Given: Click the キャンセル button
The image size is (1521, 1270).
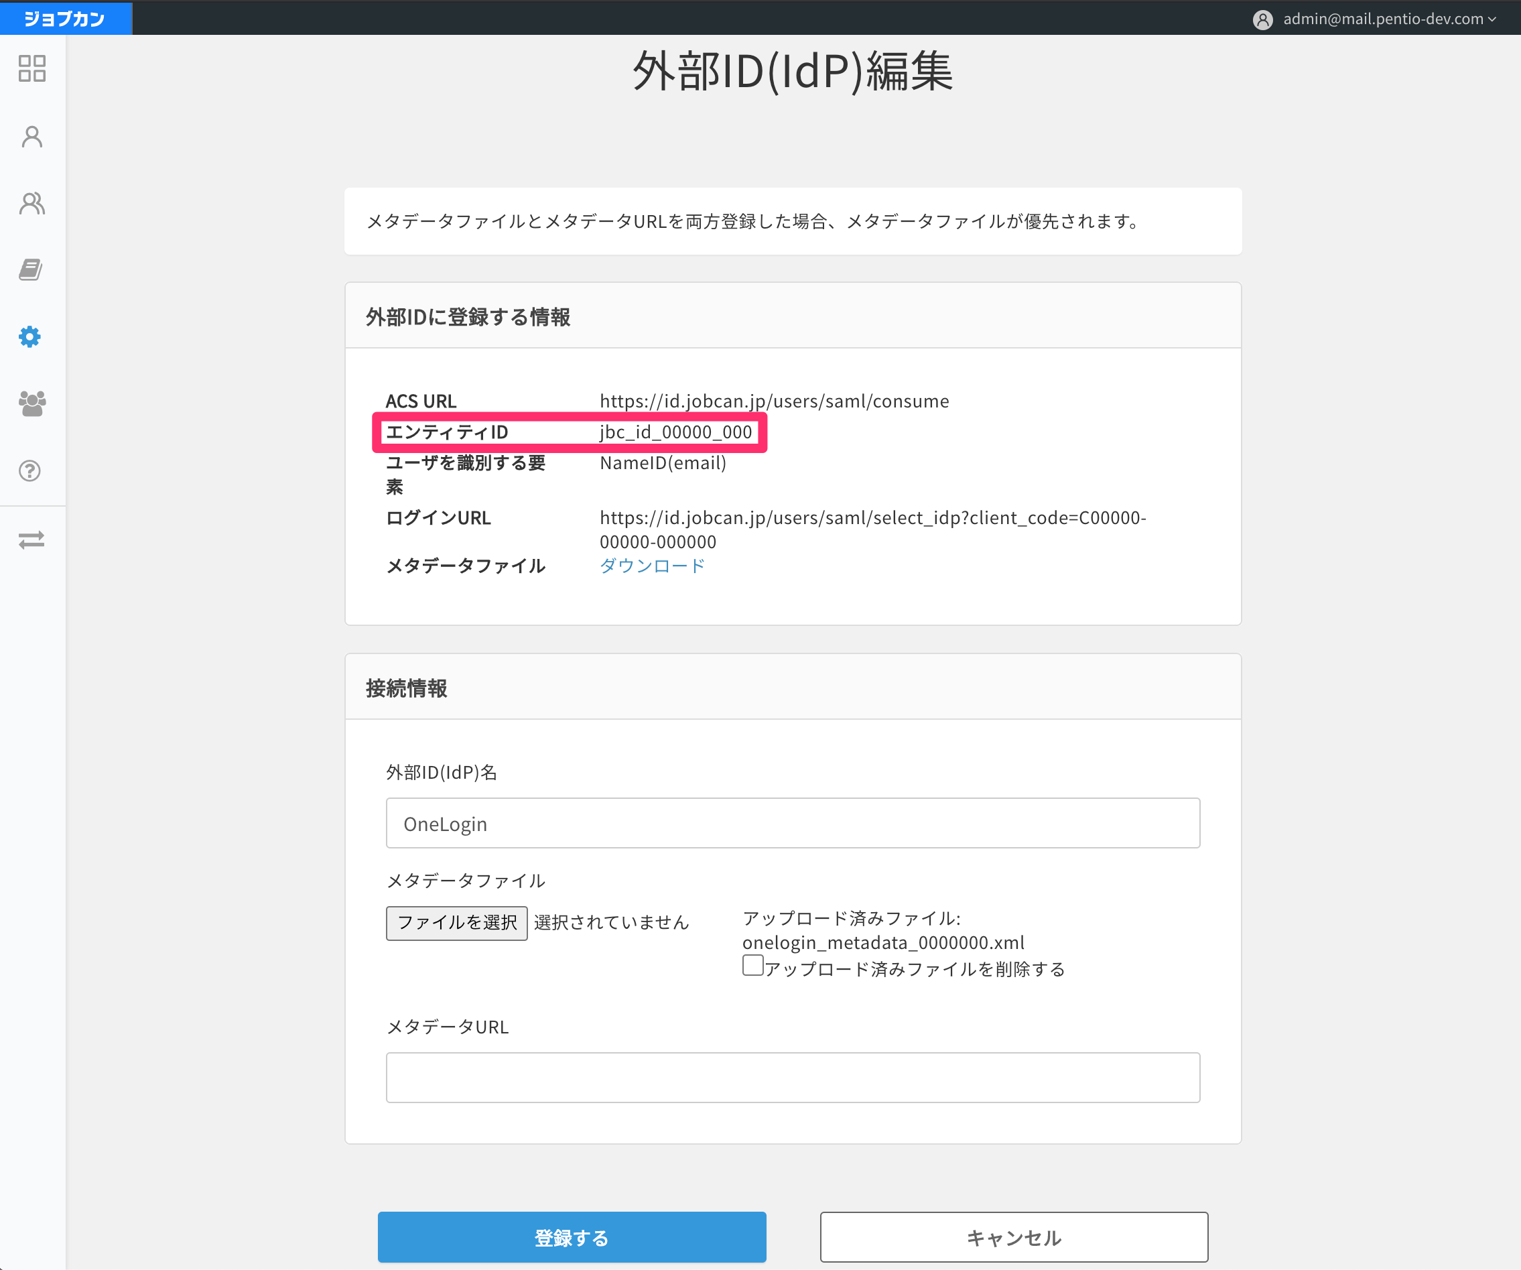Looking at the screenshot, I should click(x=1014, y=1237).
